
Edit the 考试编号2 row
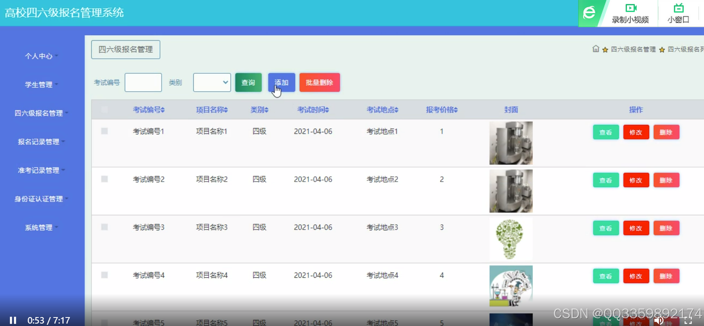point(636,180)
